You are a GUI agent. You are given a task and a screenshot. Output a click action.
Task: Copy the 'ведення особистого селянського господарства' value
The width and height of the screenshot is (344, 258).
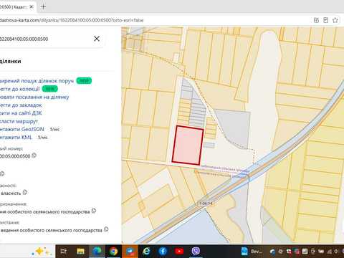click(106, 229)
